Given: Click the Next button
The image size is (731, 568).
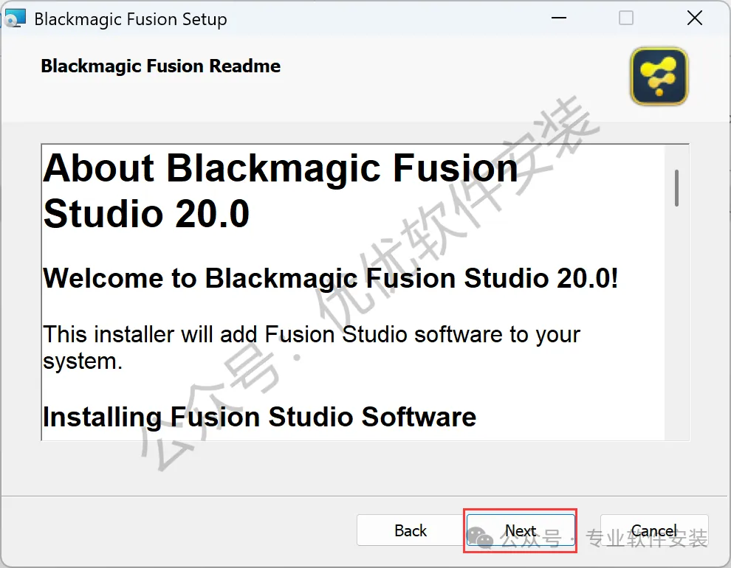Looking at the screenshot, I should (x=521, y=530).
